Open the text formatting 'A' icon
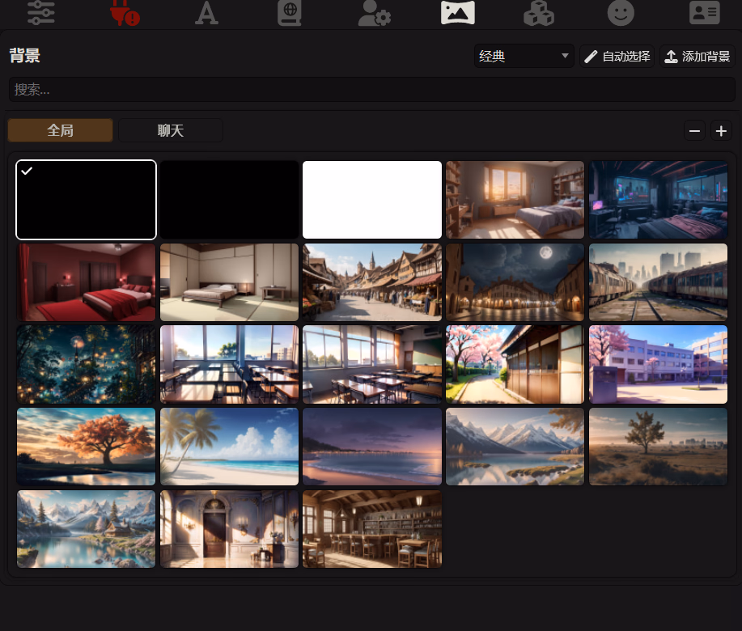 click(207, 13)
